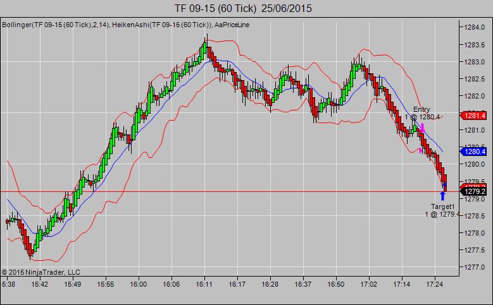Select the Target1 1 @ 1279.4 annotation
The width and height of the screenshot is (493, 305).
[442, 210]
